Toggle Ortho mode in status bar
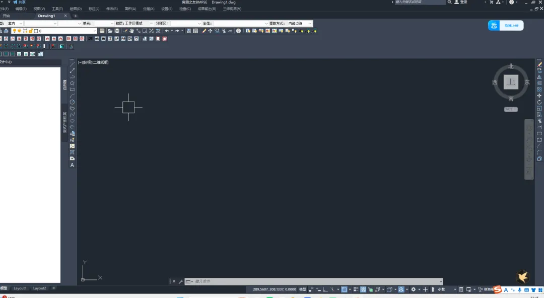544x298 pixels. coord(325,289)
